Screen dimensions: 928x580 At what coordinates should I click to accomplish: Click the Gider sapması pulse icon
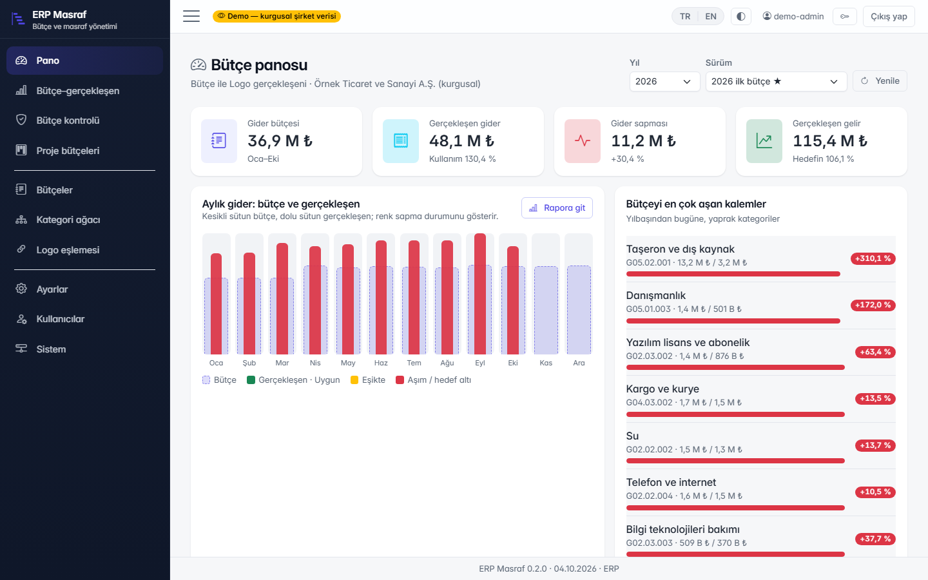click(583, 140)
